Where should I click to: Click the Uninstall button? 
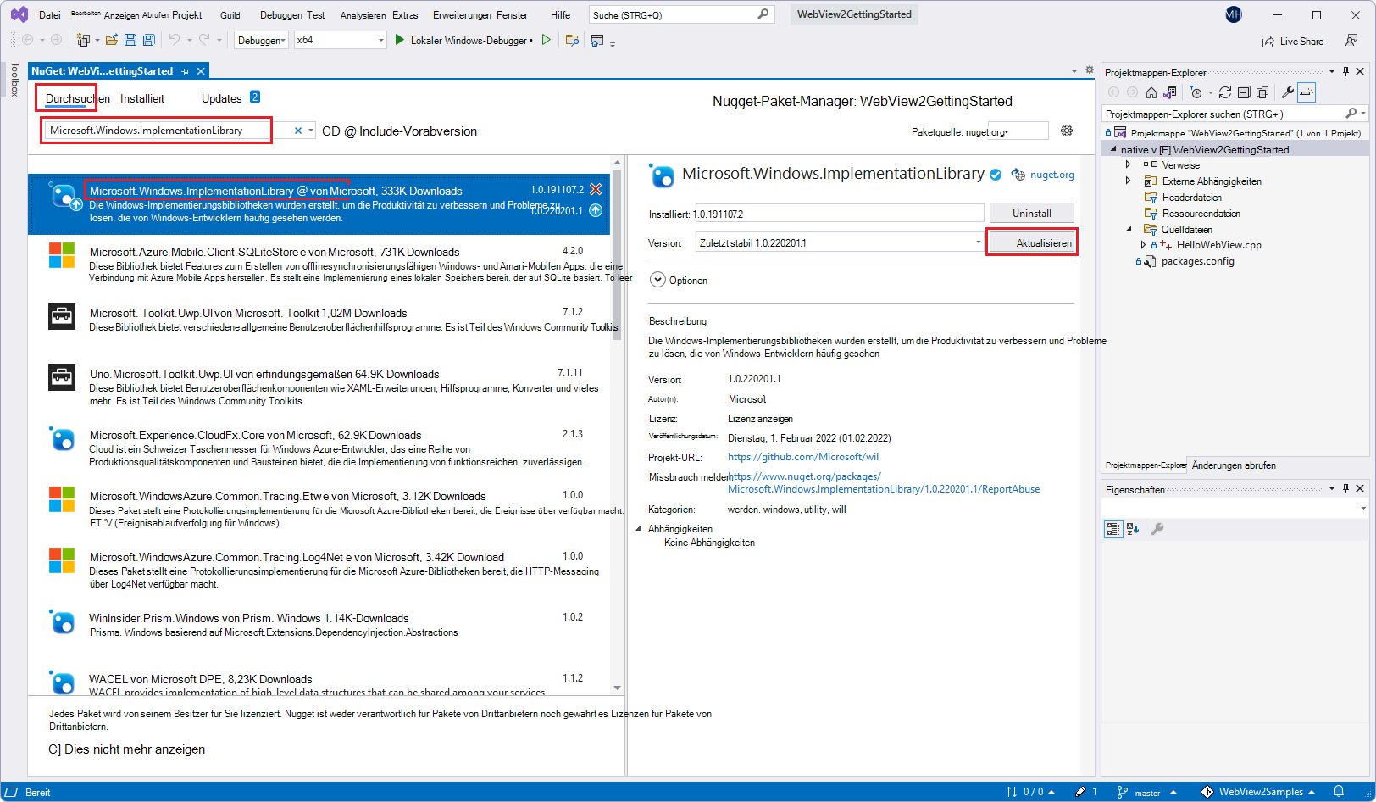(x=1032, y=214)
